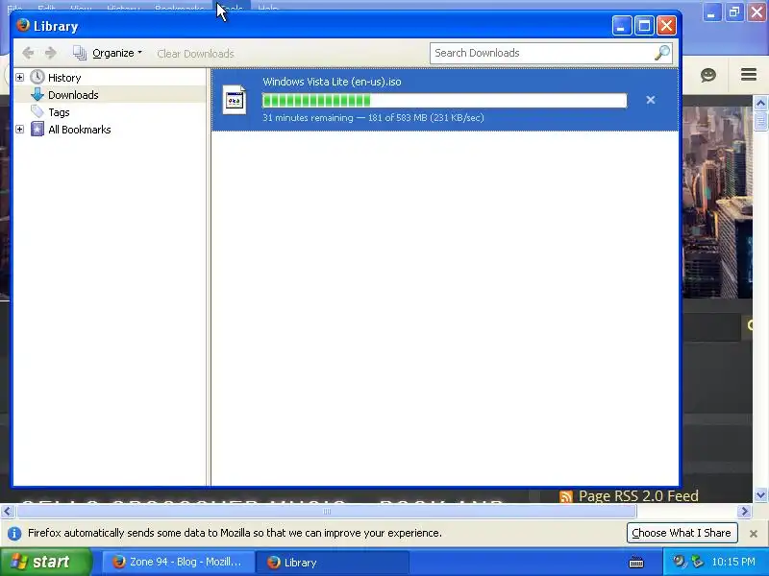Click the first system tray icon

tap(679, 562)
